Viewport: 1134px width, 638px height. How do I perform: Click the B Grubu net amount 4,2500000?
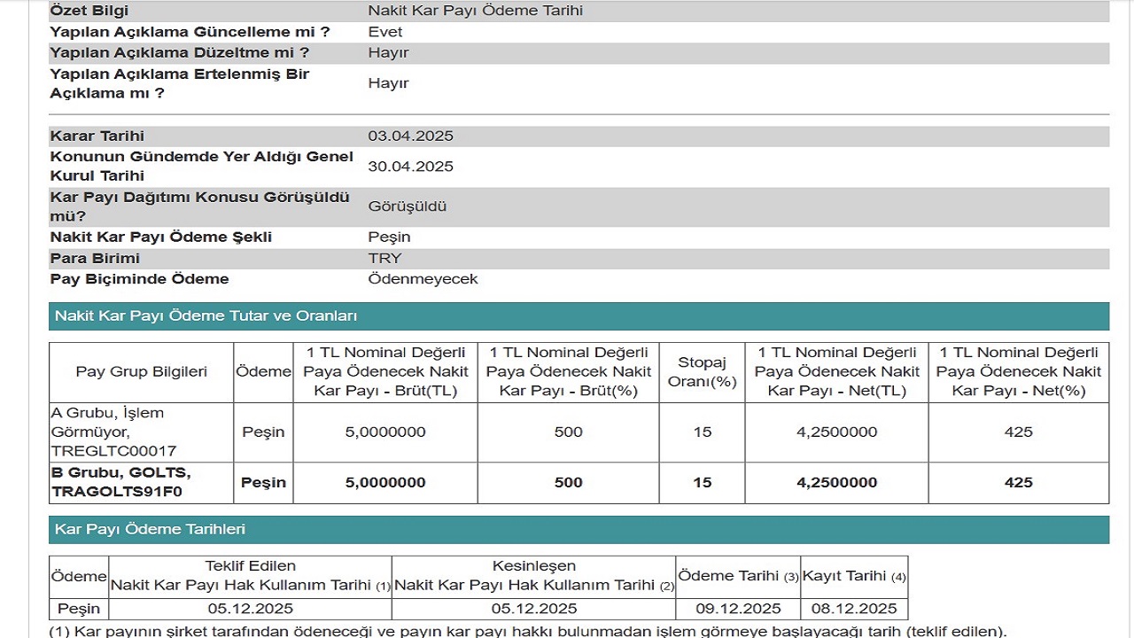tap(837, 483)
